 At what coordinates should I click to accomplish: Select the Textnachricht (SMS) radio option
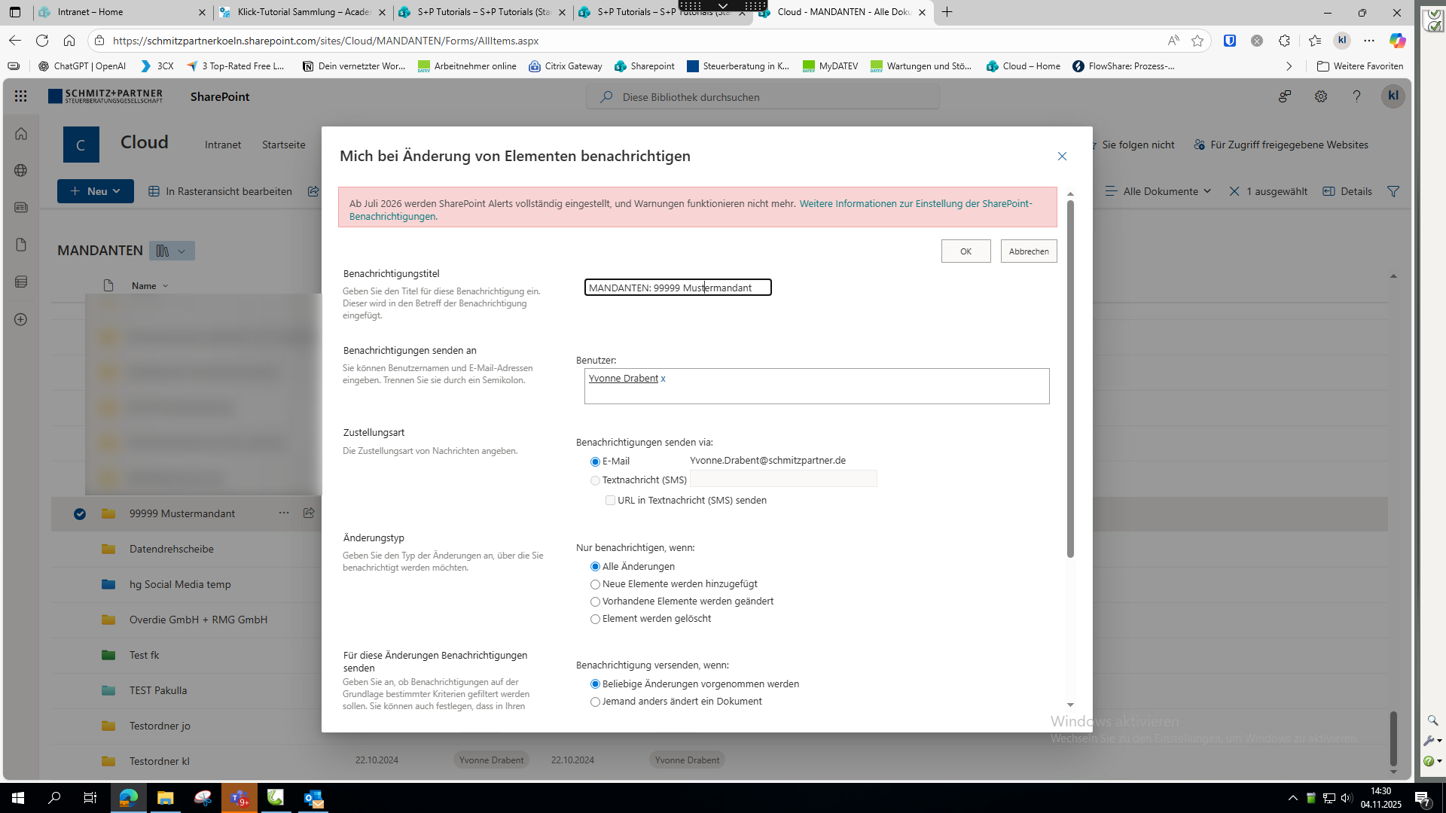point(595,480)
